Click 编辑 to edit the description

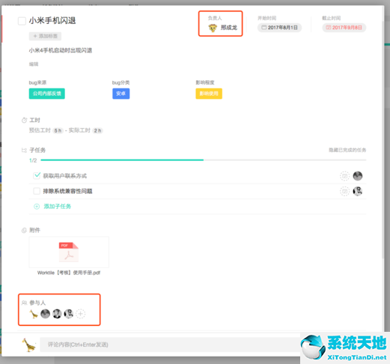click(34, 64)
